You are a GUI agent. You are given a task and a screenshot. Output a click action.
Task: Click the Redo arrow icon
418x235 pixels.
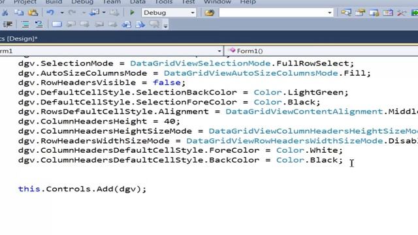72,12
